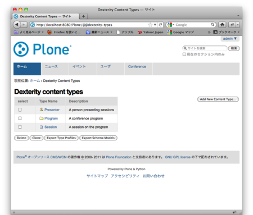Click the Program folder icon
This screenshot has width=253, height=215.
point(42,118)
